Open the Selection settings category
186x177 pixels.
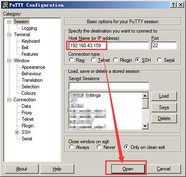[31, 87]
